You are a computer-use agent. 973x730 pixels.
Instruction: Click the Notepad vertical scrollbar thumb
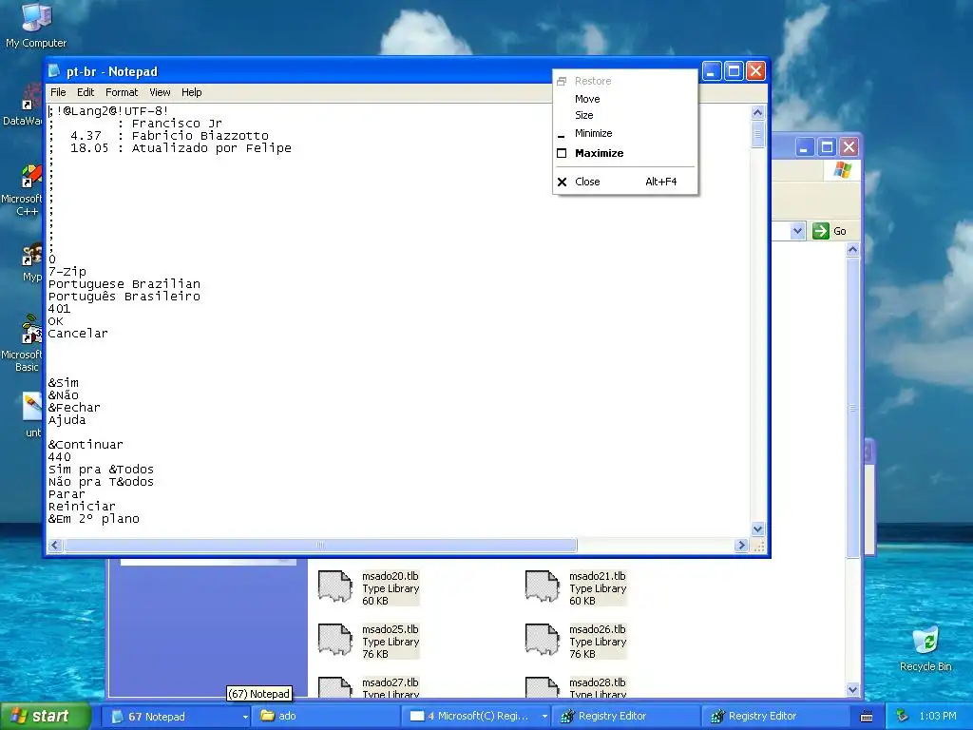(757, 134)
